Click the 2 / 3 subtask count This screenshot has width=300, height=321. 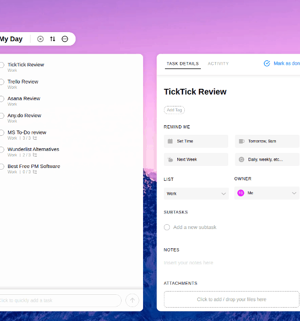click(27, 155)
